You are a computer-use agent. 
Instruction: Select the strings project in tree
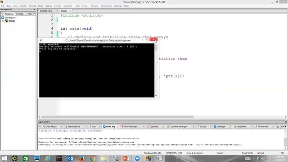12,21
